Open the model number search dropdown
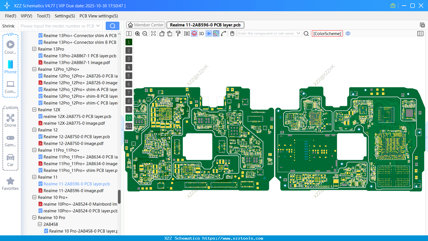This screenshot has width=428, height=241. (x=98, y=26)
